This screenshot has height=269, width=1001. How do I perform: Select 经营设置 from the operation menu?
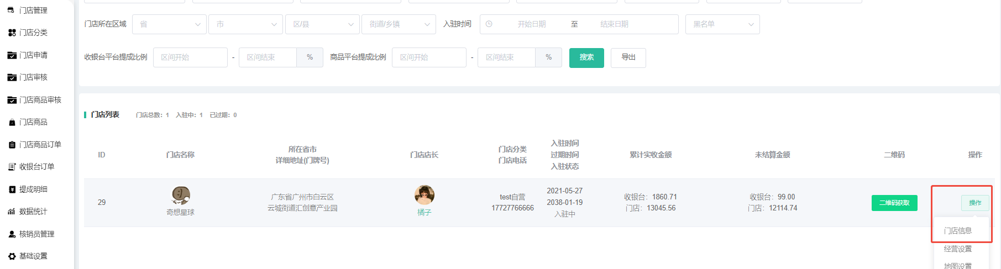tap(958, 249)
